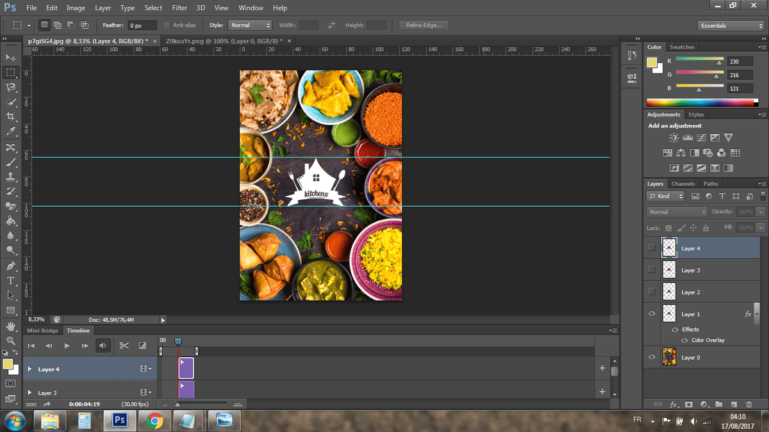Show Layer 4 via visibility box
The image size is (769, 432).
click(652, 248)
